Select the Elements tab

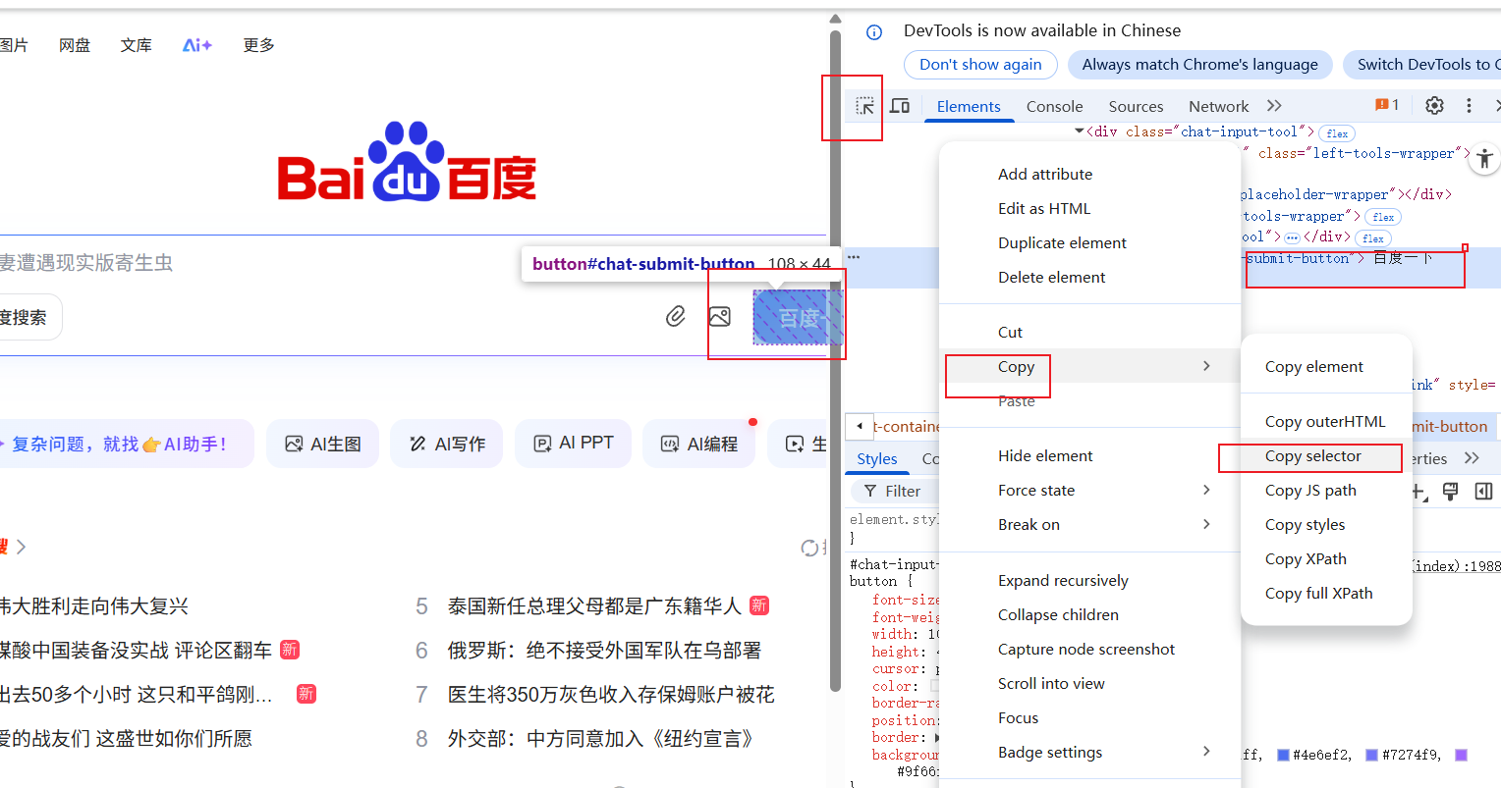[x=969, y=106]
